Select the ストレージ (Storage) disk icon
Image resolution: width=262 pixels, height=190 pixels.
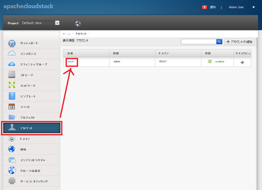coord(12,75)
